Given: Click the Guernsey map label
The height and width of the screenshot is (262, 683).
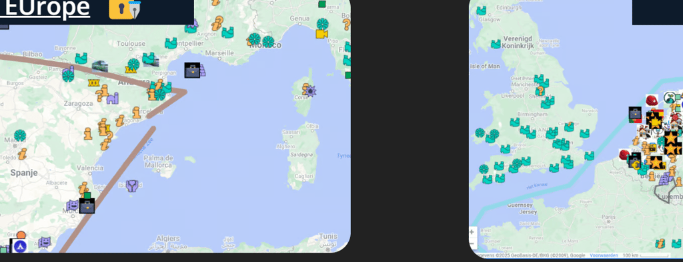Looking at the screenshot, I should tap(520, 205).
